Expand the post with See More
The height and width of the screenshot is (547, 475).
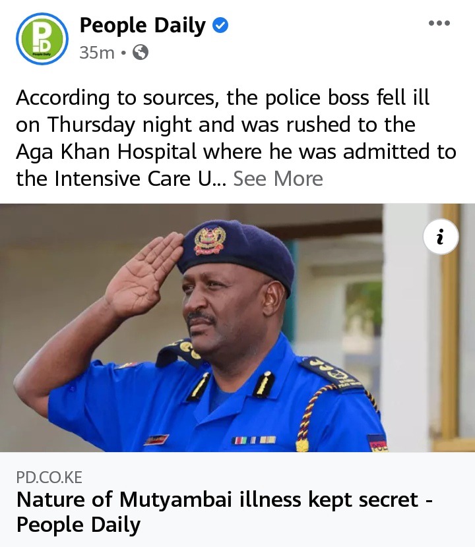tap(278, 179)
